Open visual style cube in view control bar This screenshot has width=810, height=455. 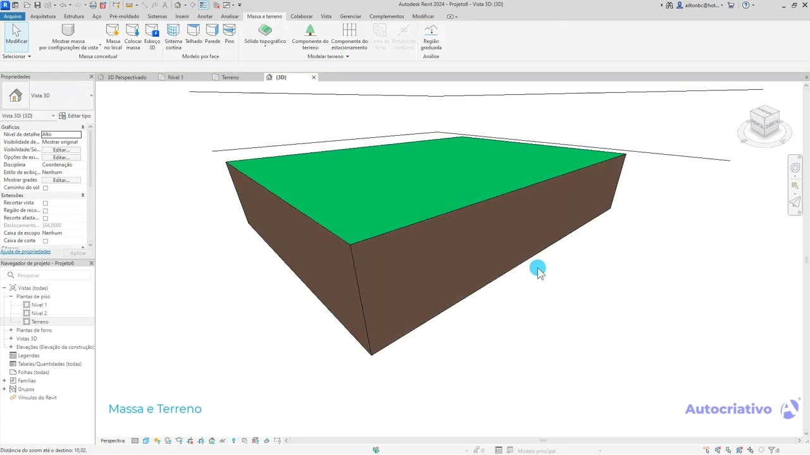pyautogui.click(x=146, y=441)
